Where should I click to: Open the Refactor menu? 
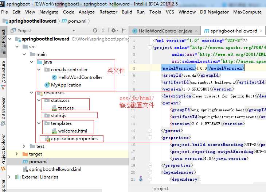pyautogui.click(x=108, y=12)
